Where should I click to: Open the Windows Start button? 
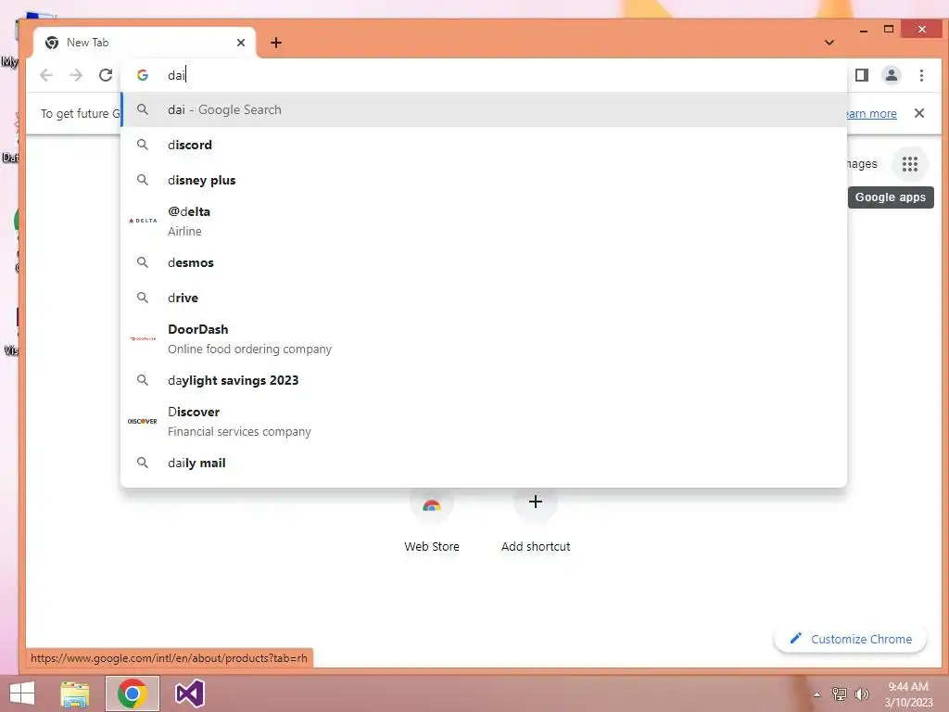[x=22, y=693]
